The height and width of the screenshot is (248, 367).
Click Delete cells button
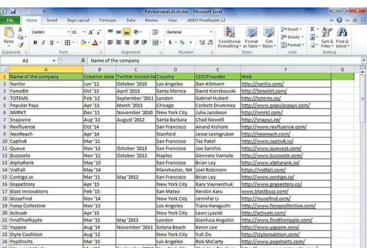pyautogui.click(x=292, y=37)
